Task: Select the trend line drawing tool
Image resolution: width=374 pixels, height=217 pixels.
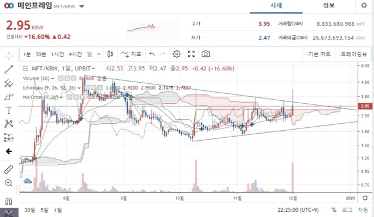Action: coord(9,69)
